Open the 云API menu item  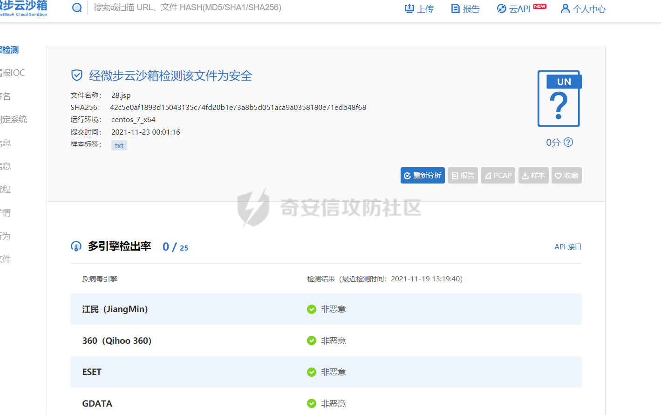click(x=514, y=9)
